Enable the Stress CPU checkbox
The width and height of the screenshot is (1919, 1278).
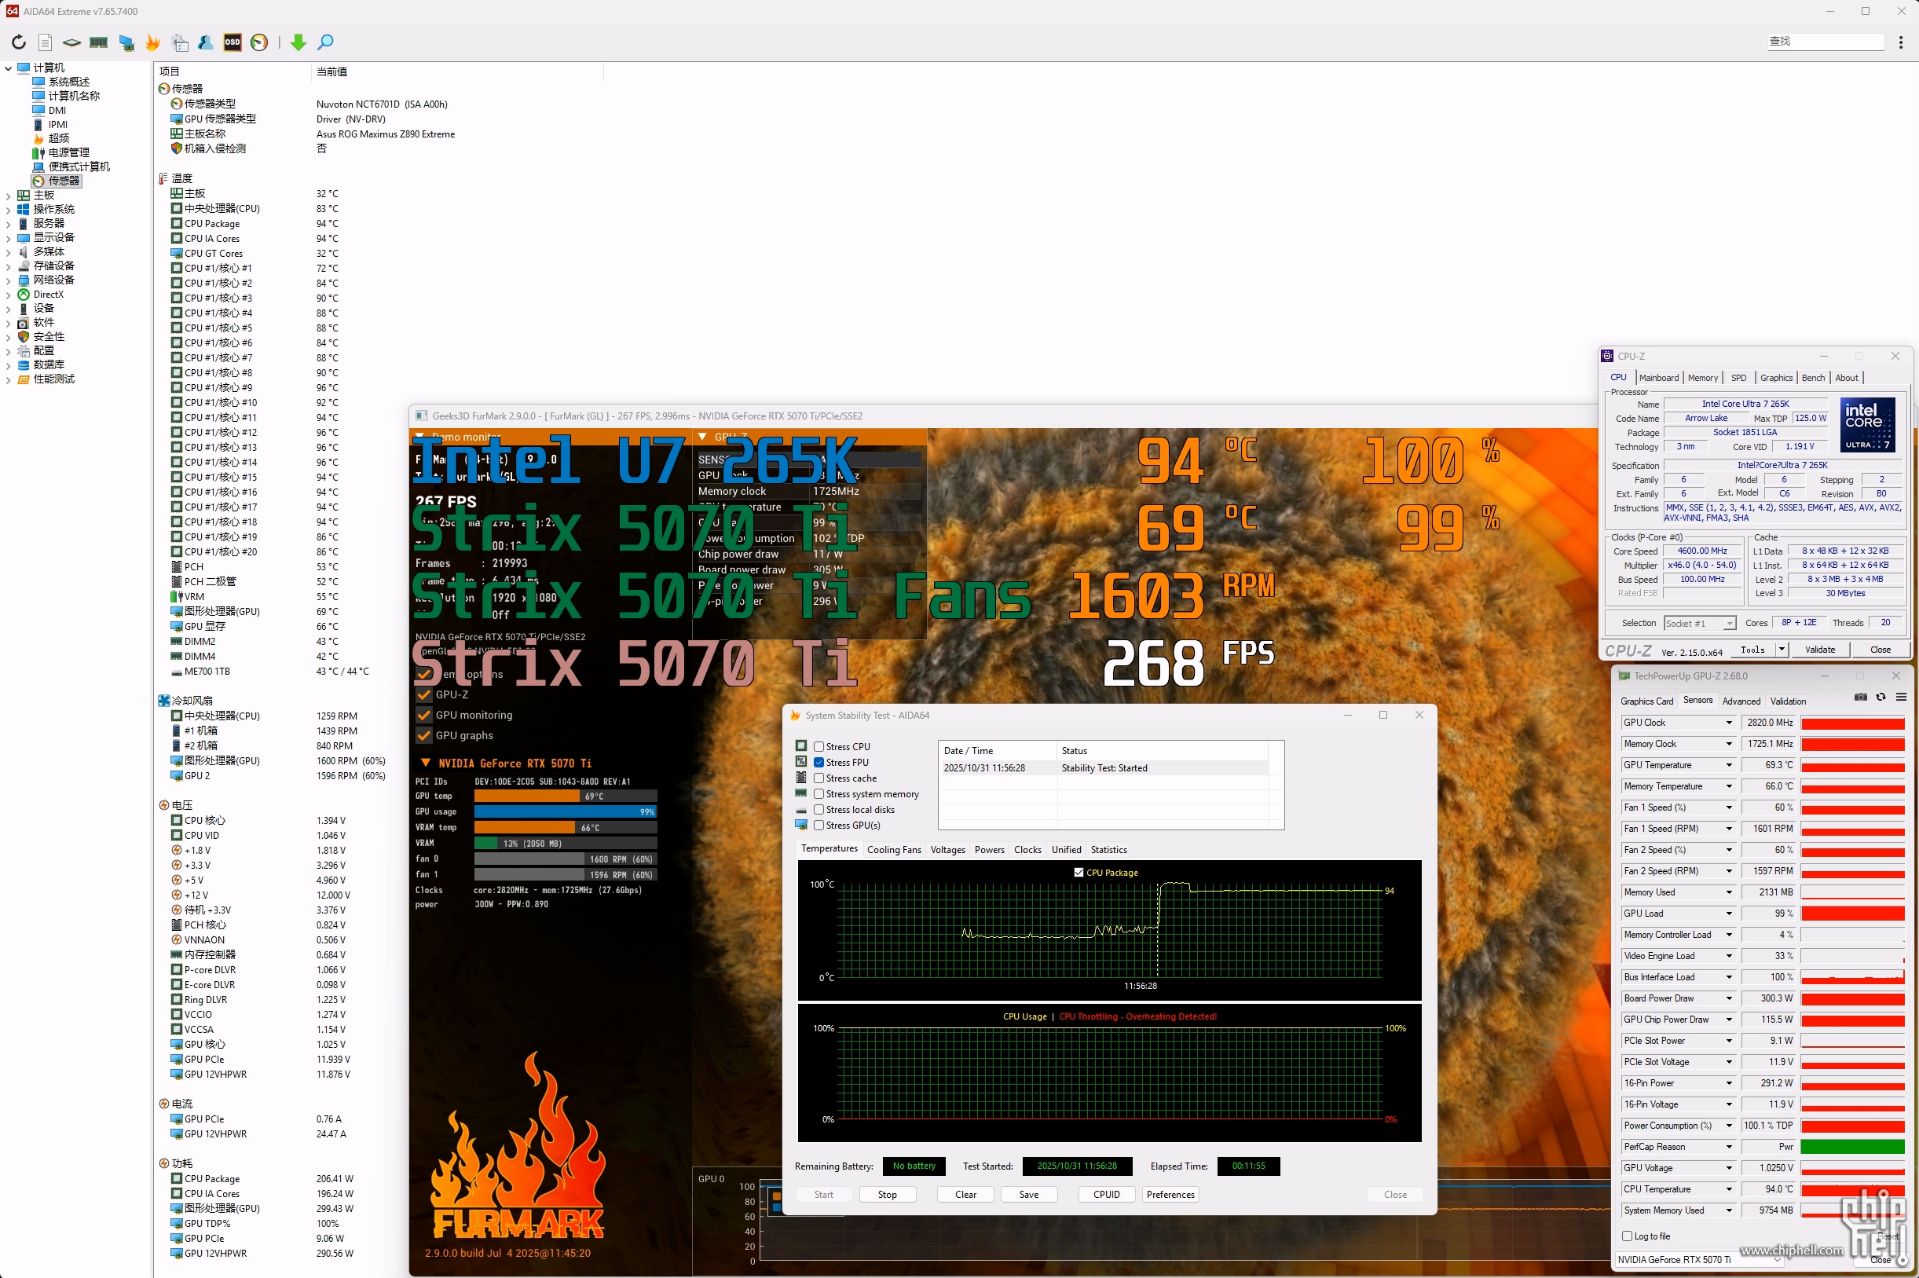(x=819, y=746)
